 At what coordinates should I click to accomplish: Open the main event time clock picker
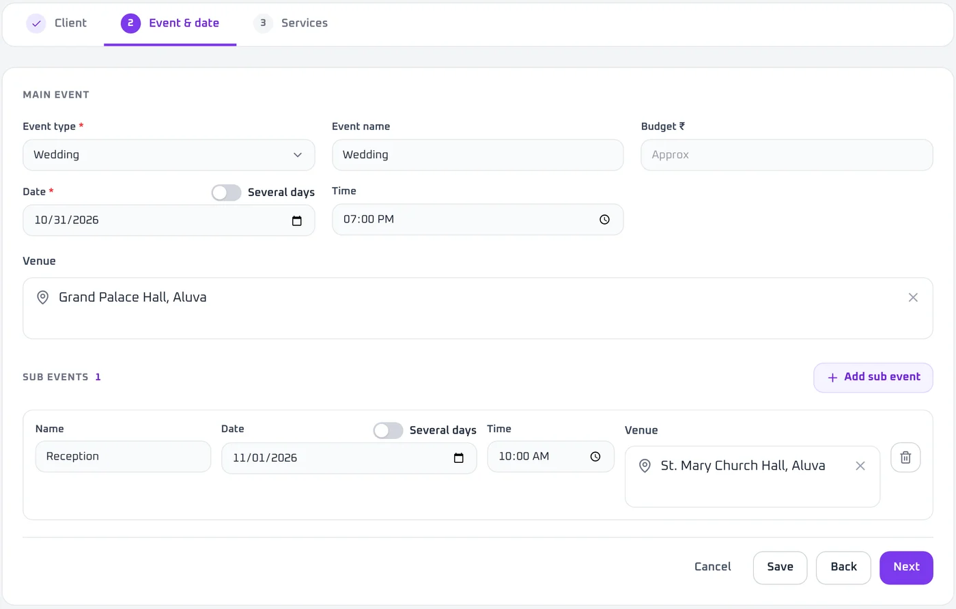coord(604,220)
